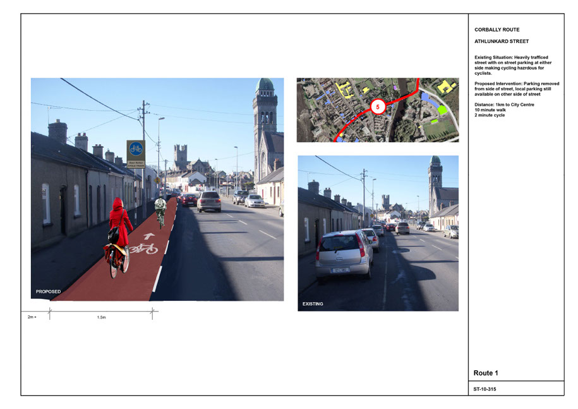578x409 pixels.
Task: Click the EXISTING photo label
Action: (312, 304)
